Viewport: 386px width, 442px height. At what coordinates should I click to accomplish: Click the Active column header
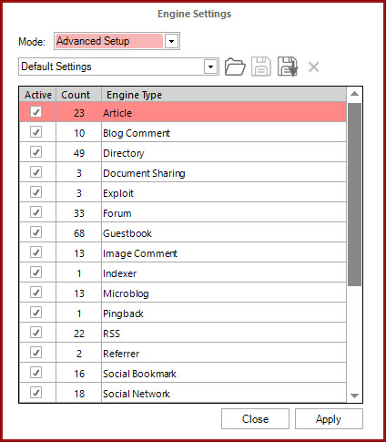(38, 95)
